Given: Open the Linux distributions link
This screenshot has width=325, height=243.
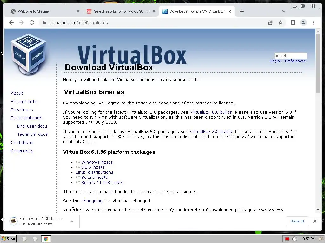Looking at the screenshot, I should 95,172.
